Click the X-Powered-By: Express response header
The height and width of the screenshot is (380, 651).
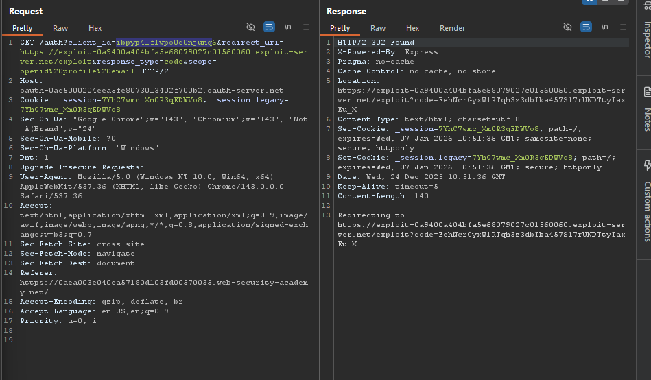(x=388, y=52)
